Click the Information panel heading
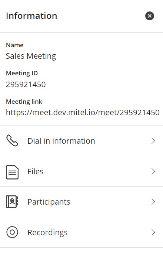Screen dimensions: 163x253 (31, 16)
